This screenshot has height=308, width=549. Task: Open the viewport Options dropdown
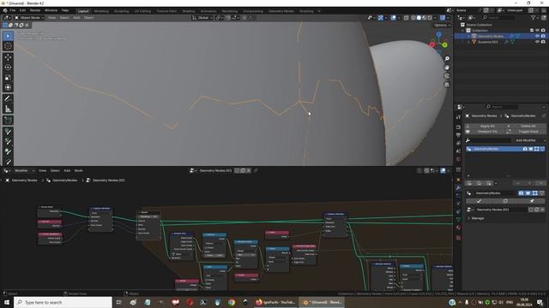(443, 25)
